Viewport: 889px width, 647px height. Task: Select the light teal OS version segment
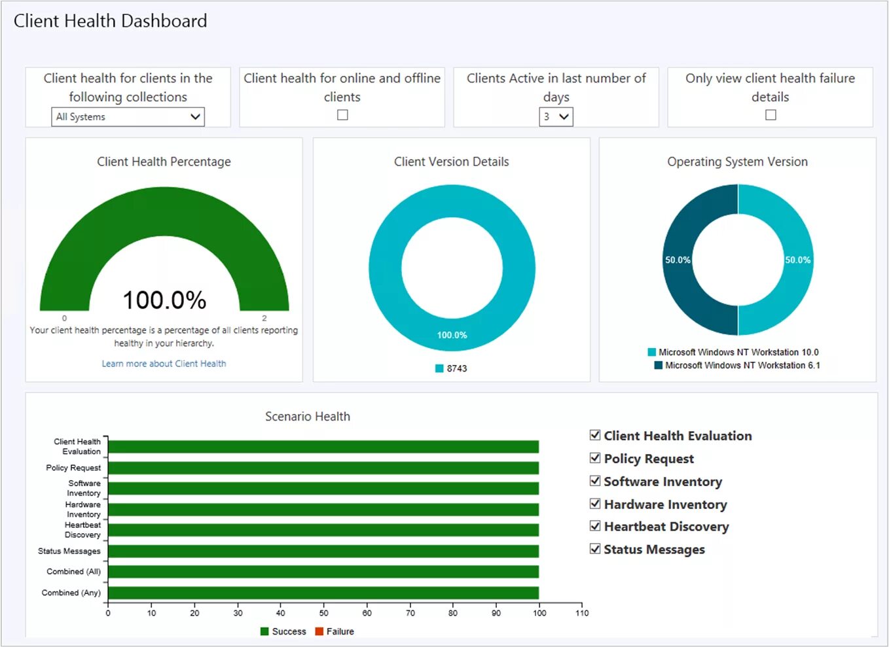[798, 260]
